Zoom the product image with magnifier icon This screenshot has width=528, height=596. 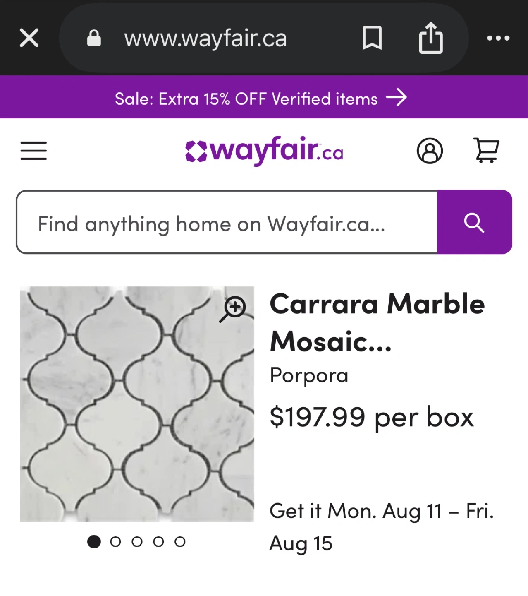[233, 308]
